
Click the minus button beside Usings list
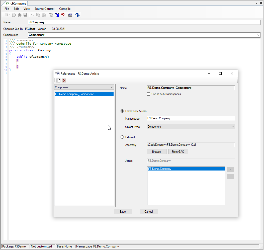pyautogui.click(x=230, y=177)
